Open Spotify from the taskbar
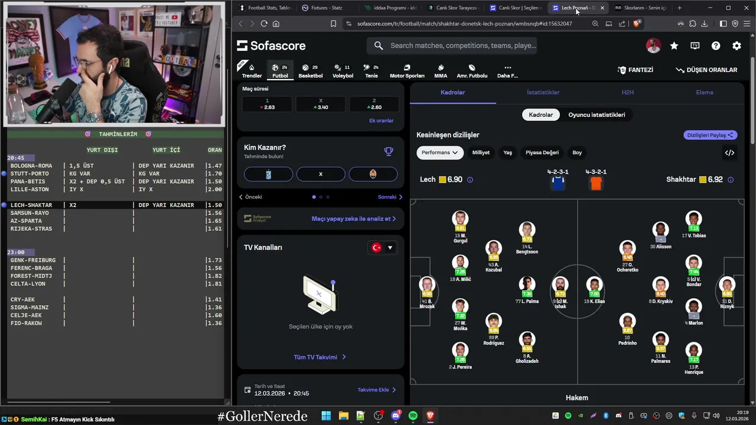The width and height of the screenshot is (756, 425). point(413,416)
